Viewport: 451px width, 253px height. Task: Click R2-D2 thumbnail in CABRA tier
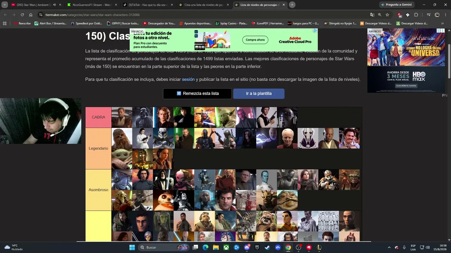click(x=287, y=117)
